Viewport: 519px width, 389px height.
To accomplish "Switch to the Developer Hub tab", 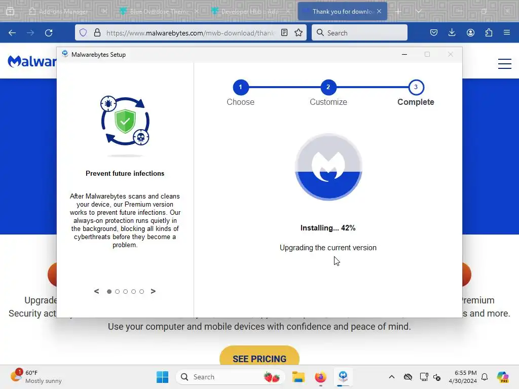I will coord(250,11).
